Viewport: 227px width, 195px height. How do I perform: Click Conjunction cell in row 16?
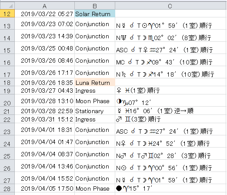(x=95, y=60)
